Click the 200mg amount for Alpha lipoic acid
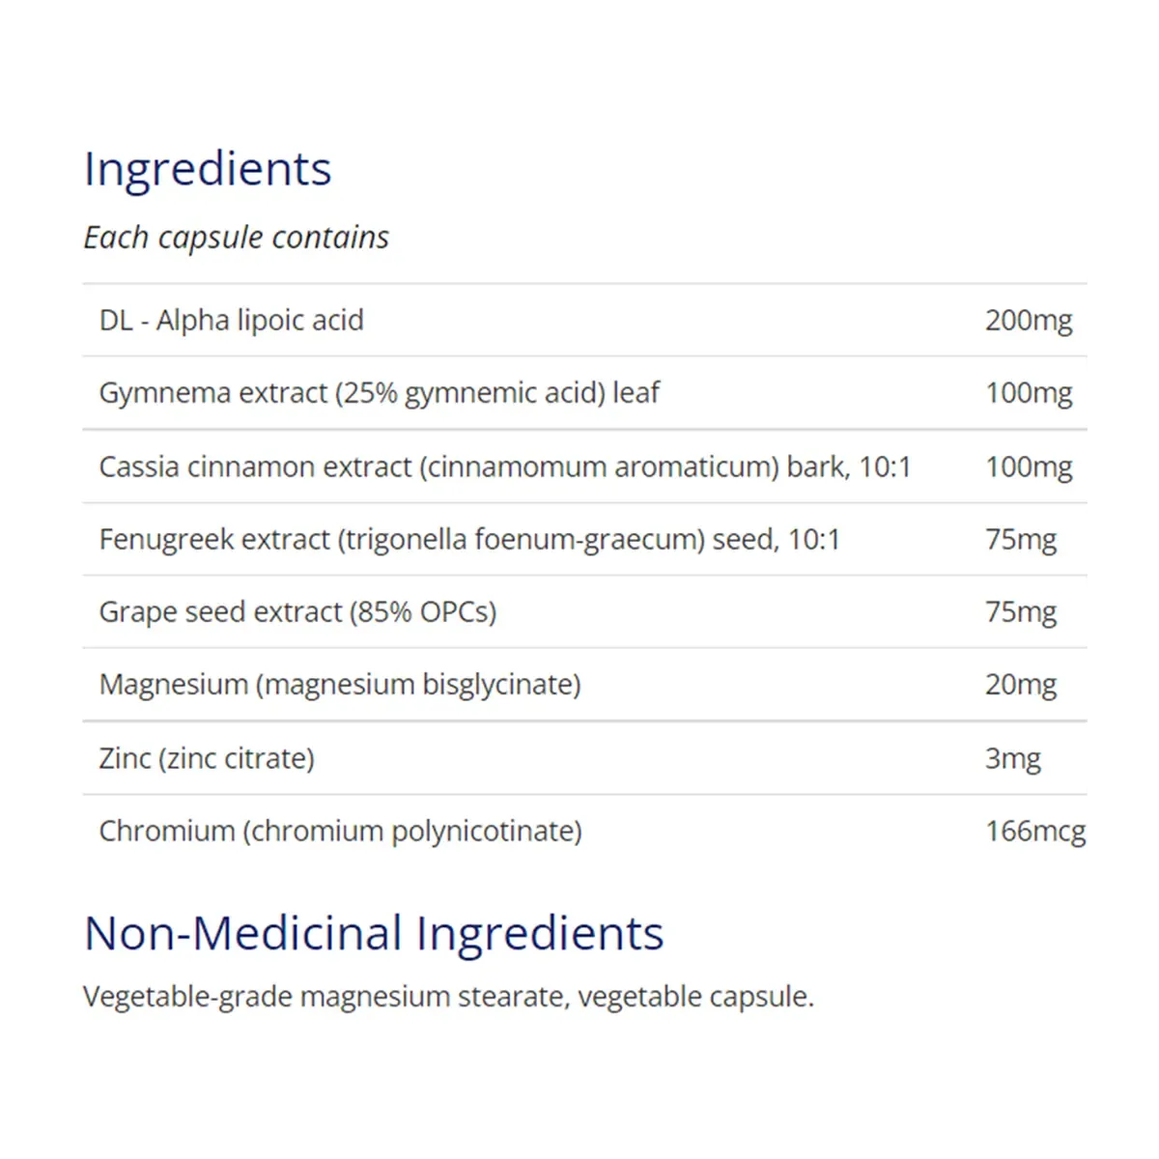Image resolution: width=1159 pixels, height=1159 pixels. click(x=1028, y=320)
